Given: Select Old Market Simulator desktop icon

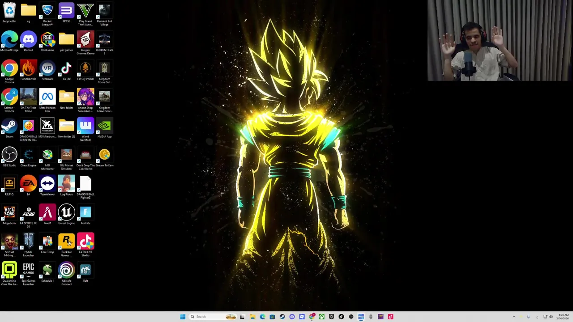Looking at the screenshot, I should (x=66, y=159).
